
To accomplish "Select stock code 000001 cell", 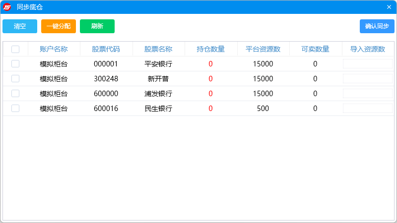I will (106, 64).
